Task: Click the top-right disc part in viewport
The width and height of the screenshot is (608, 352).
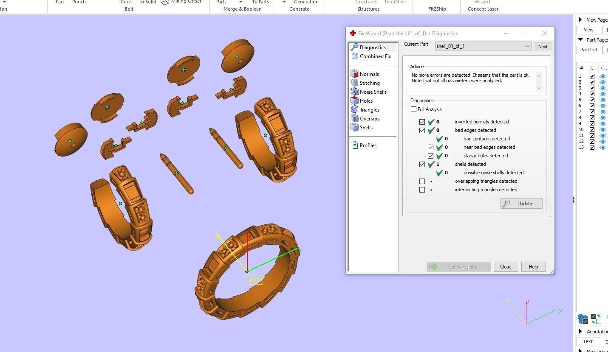Action: [x=238, y=56]
